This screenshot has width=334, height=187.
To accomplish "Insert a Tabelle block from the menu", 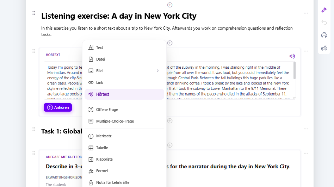I will [x=102, y=148].
